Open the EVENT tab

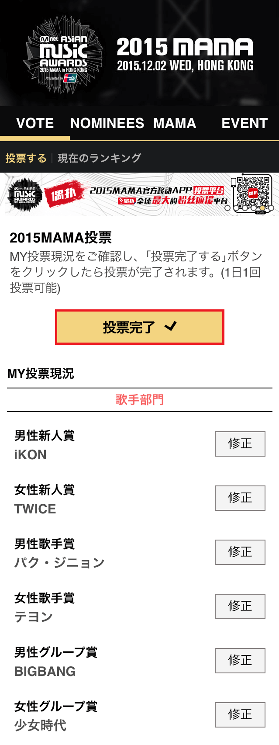click(244, 123)
